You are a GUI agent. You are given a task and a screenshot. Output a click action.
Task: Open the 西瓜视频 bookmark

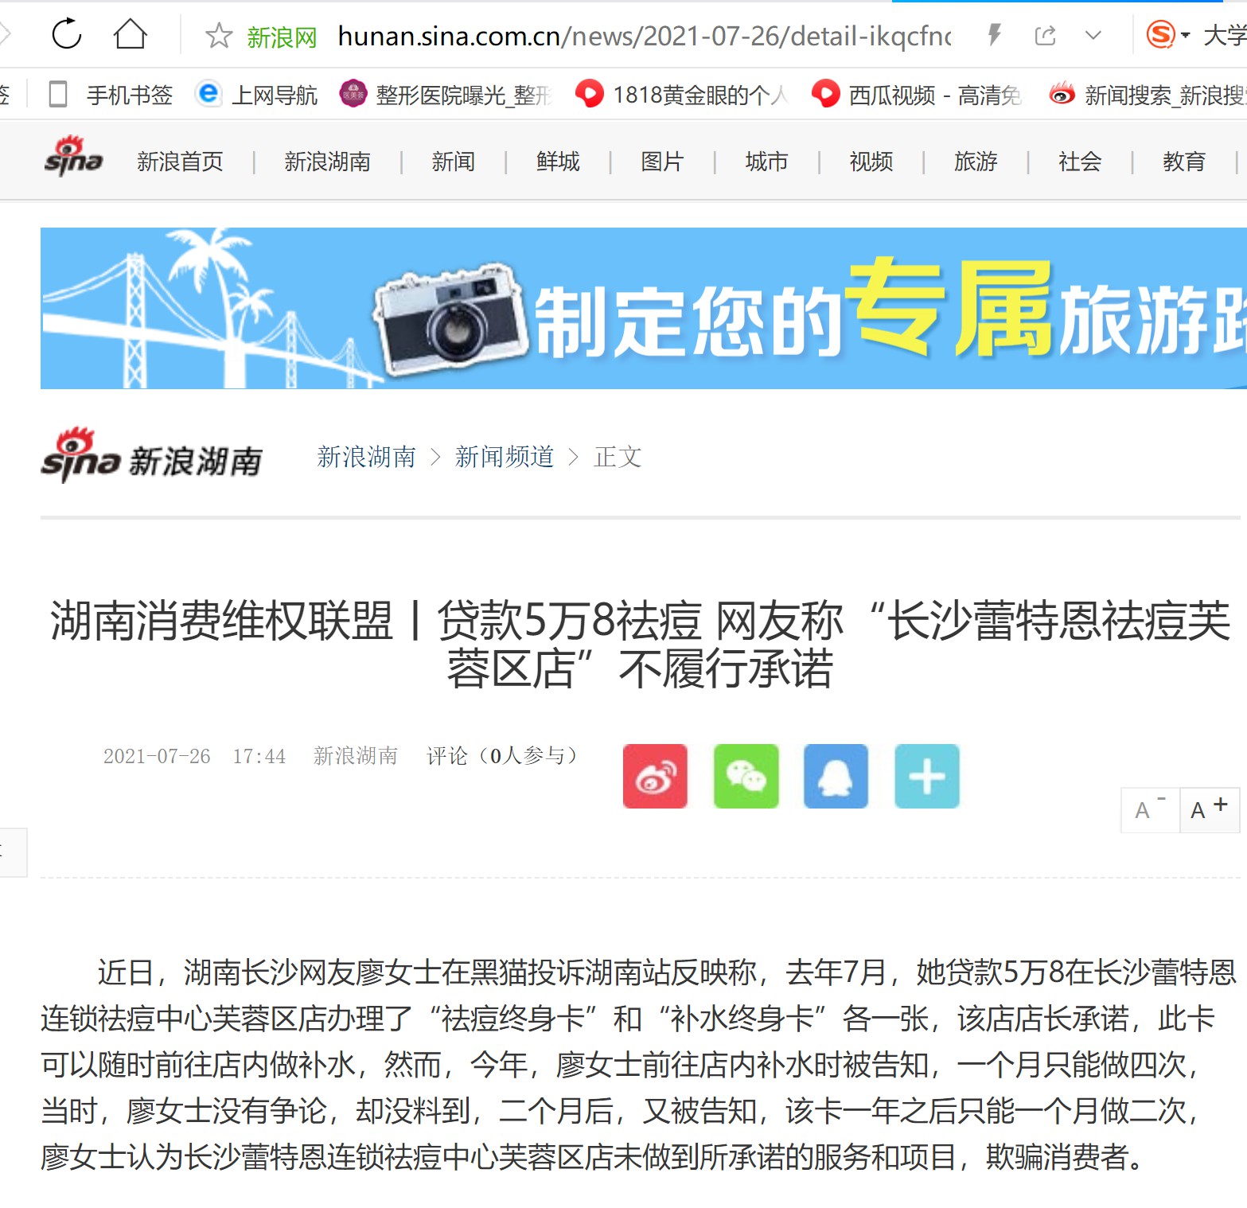tap(917, 95)
